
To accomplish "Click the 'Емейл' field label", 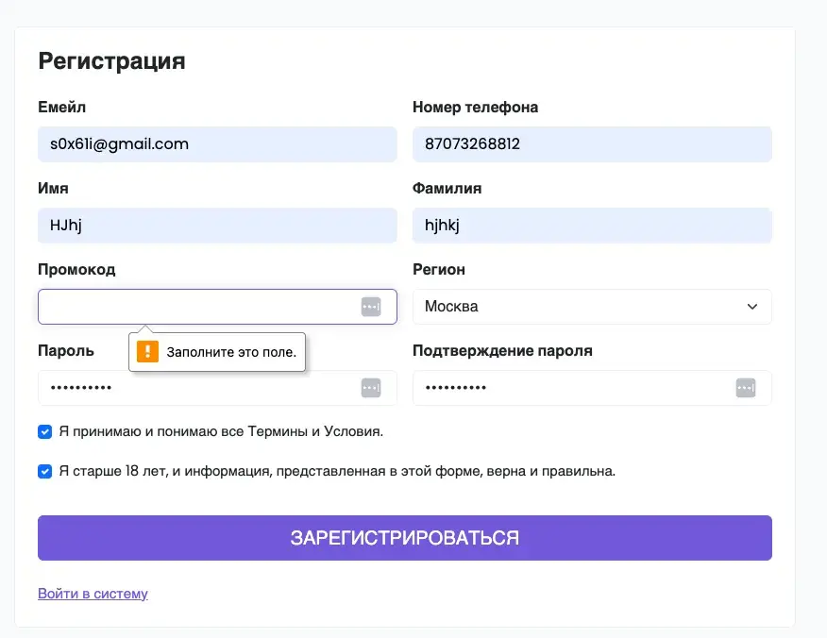I will pyautogui.click(x=61, y=108).
